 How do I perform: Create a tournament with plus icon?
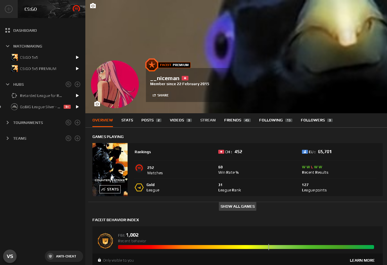pyautogui.click(x=77, y=123)
